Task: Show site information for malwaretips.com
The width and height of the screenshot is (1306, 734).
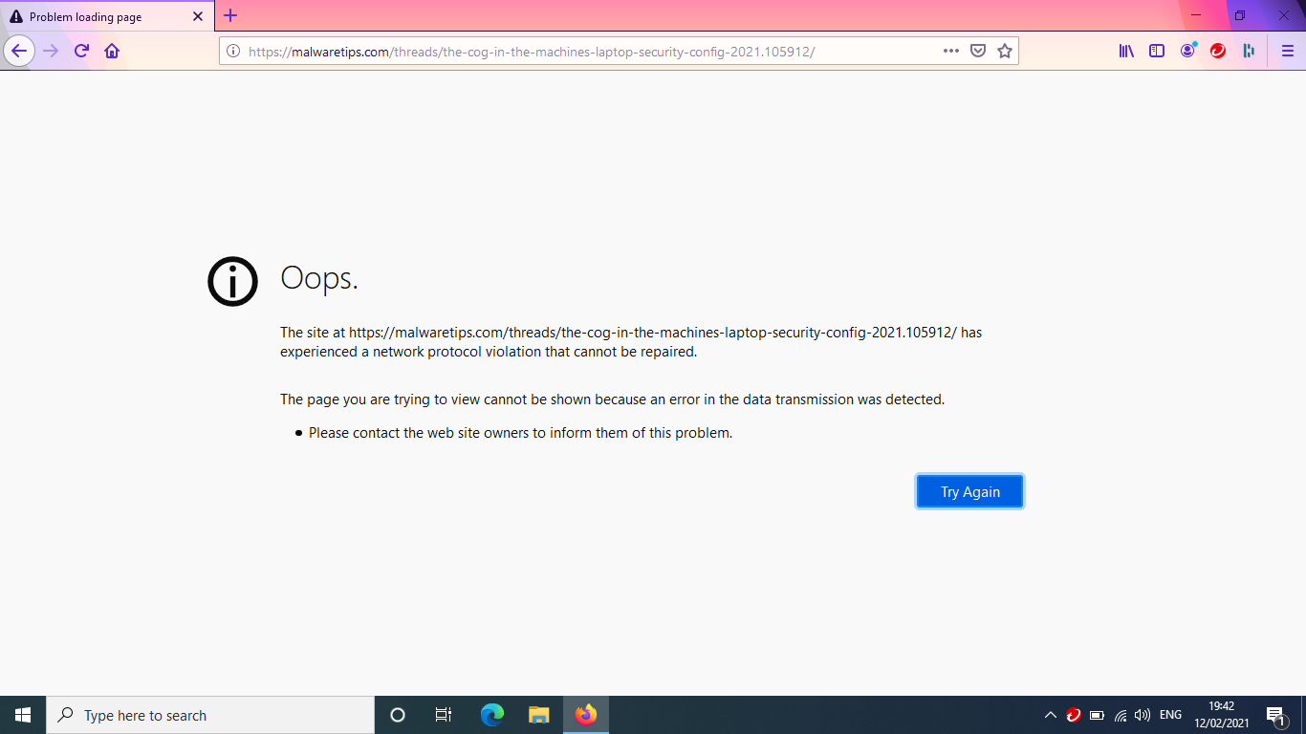Action: tap(233, 52)
